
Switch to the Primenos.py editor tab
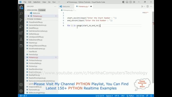point(84,6)
